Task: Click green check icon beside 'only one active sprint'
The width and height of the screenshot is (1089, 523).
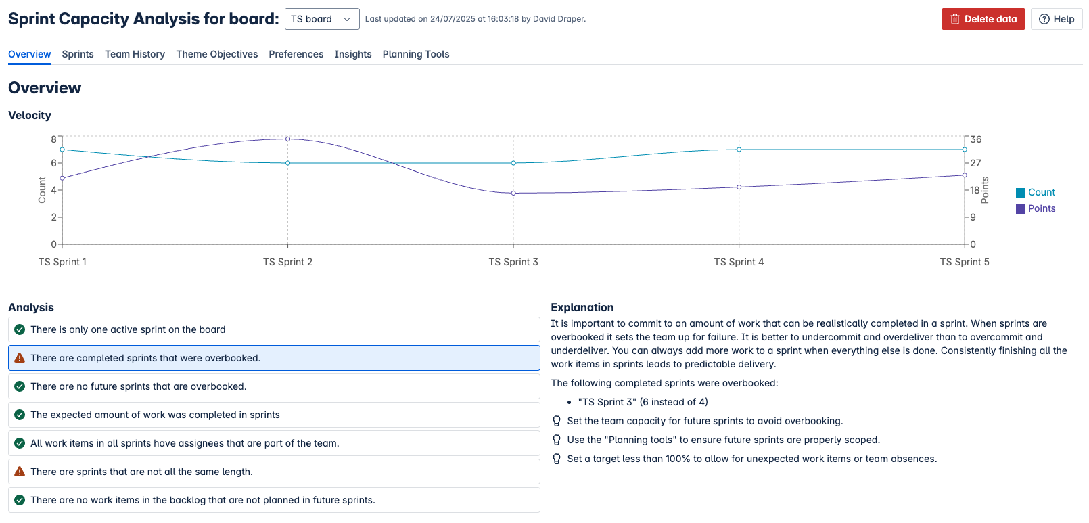Action: pyautogui.click(x=20, y=329)
